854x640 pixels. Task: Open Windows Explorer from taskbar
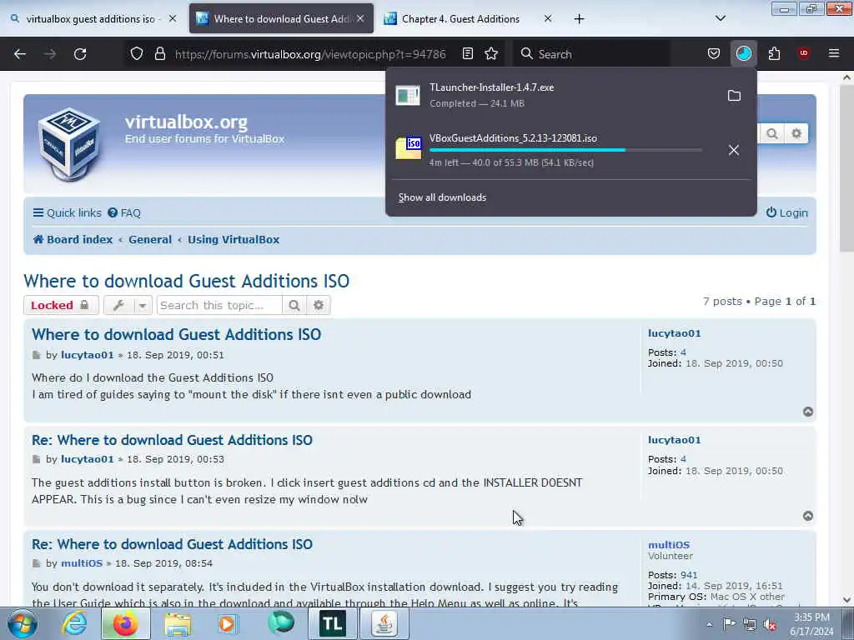click(178, 623)
